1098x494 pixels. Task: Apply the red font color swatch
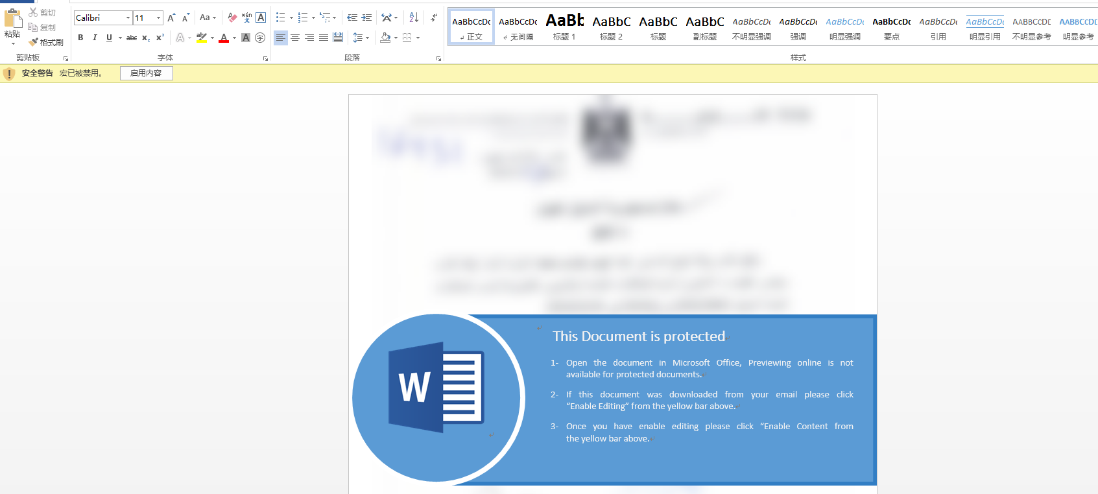click(x=224, y=38)
